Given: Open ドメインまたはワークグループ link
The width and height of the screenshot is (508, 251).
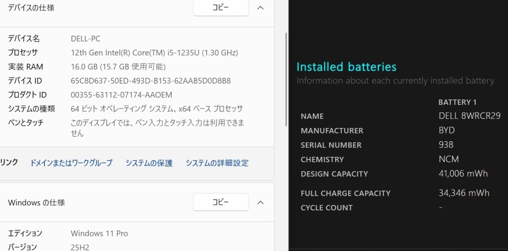Looking at the screenshot, I should (x=71, y=163).
